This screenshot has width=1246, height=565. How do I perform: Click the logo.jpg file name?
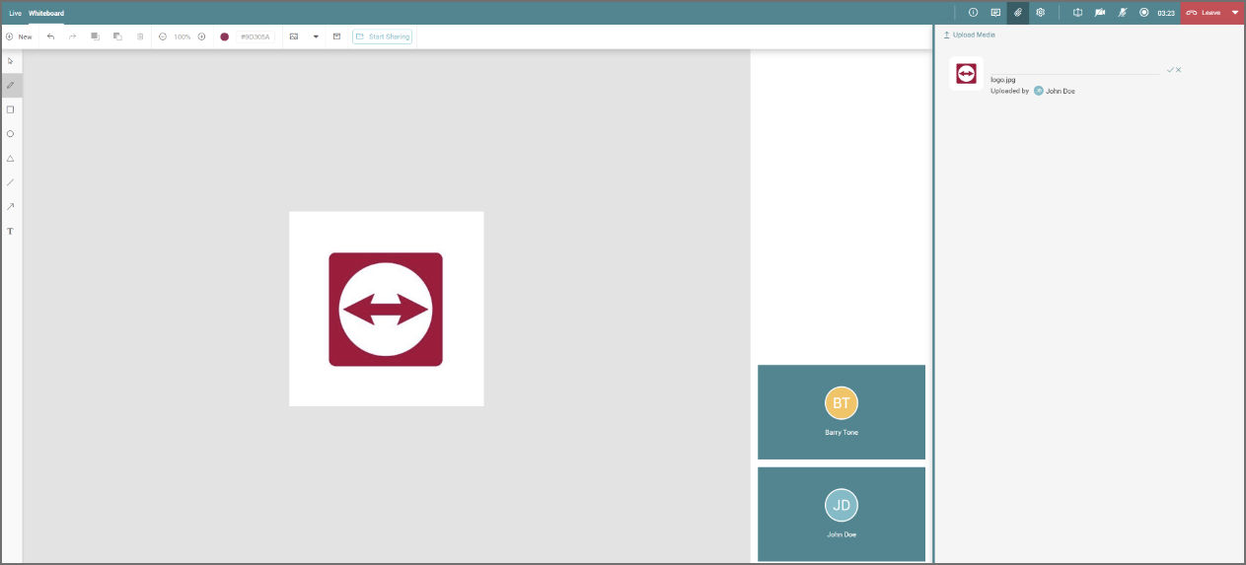(1003, 80)
